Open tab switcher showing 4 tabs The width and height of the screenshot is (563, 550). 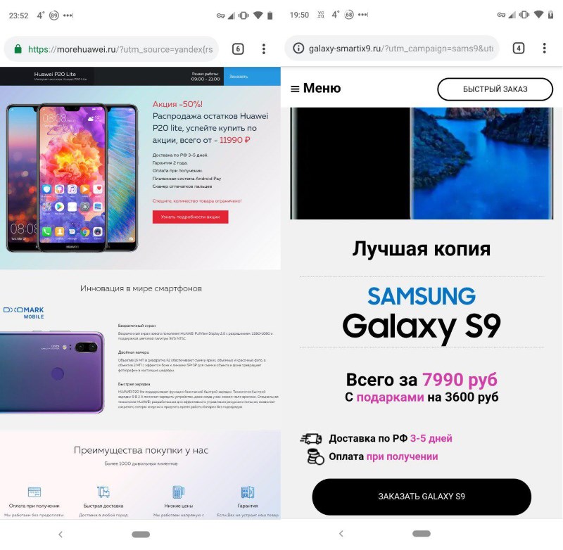[518, 48]
